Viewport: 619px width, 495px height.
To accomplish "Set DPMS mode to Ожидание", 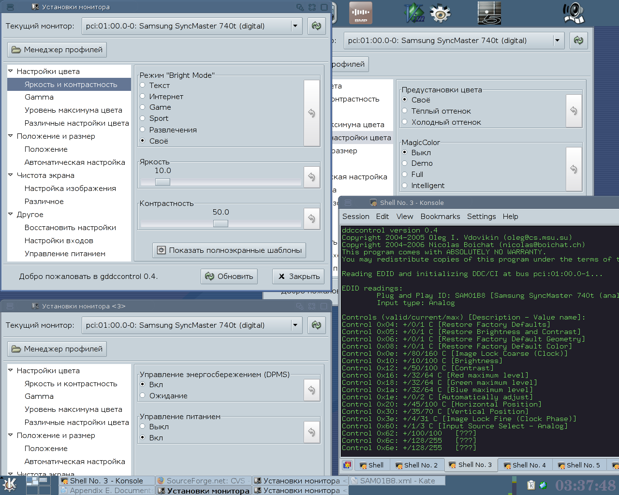I will (163, 396).
